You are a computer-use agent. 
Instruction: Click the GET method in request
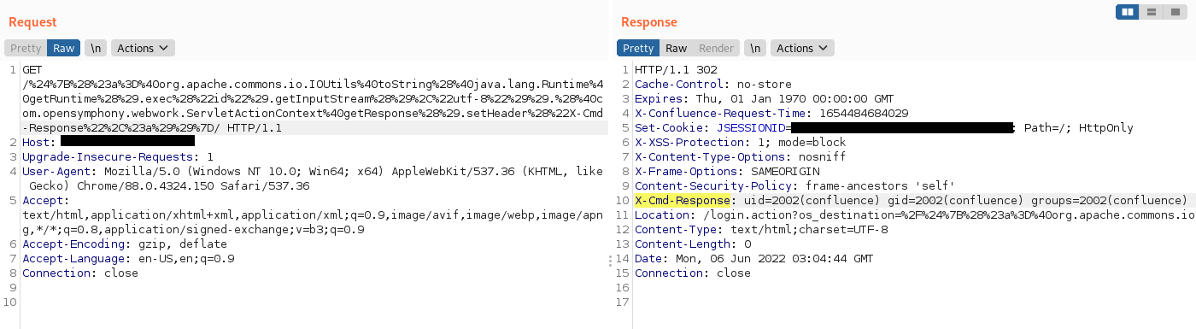[32, 69]
